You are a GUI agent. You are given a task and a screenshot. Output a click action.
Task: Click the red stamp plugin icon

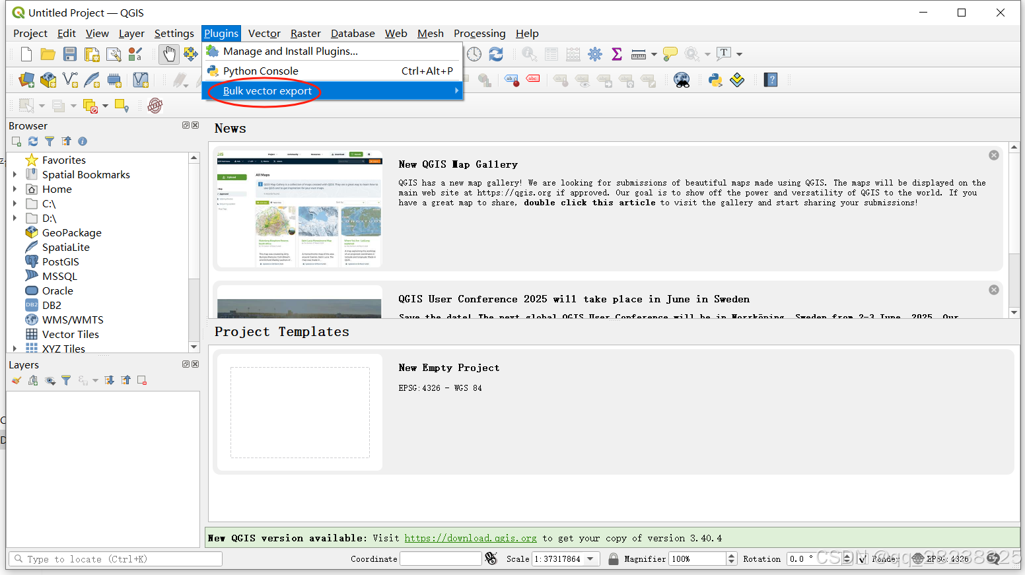pyautogui.click(x=155, y=106)
